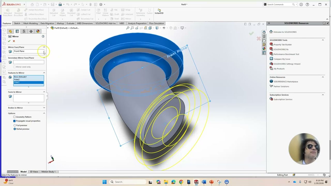Screen dimensions: 331x186
Task: Collapse the Faces to Mirror section
Action: pos(44,92)
